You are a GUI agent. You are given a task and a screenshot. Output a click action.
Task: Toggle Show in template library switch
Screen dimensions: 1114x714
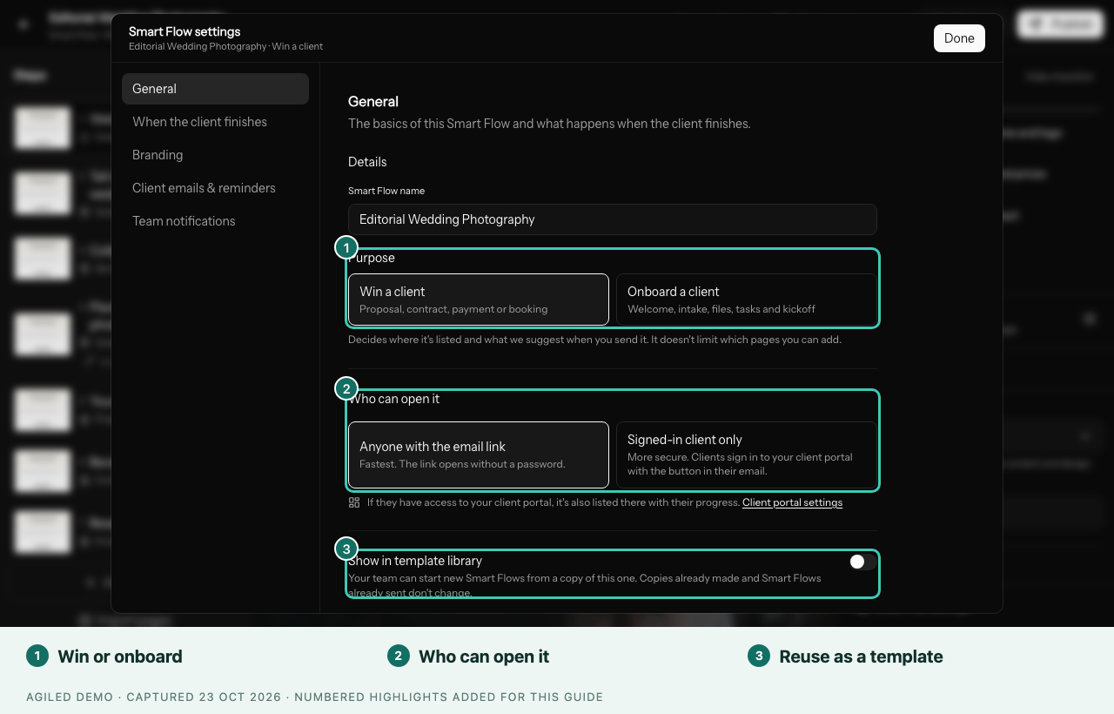[862, 562]
